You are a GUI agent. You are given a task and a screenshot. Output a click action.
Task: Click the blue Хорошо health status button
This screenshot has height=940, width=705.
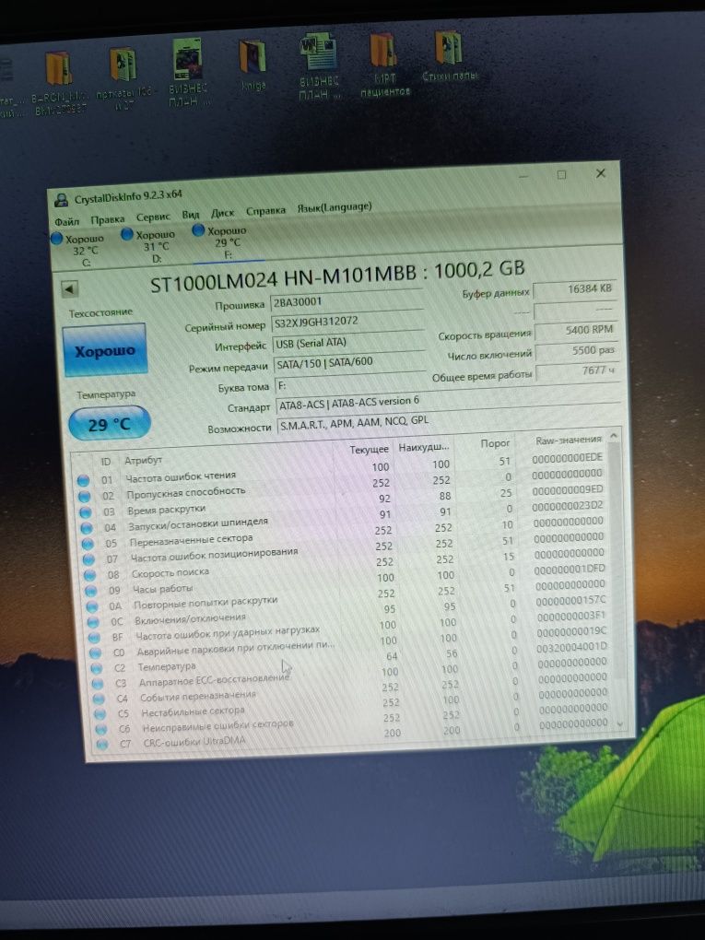(x=105, y=351)
